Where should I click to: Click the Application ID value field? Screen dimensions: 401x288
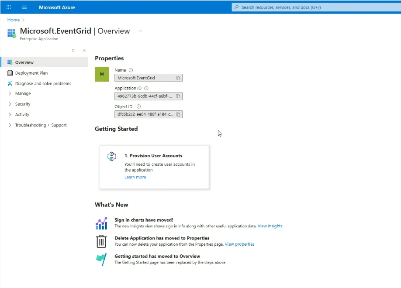(x=149, y=96)
